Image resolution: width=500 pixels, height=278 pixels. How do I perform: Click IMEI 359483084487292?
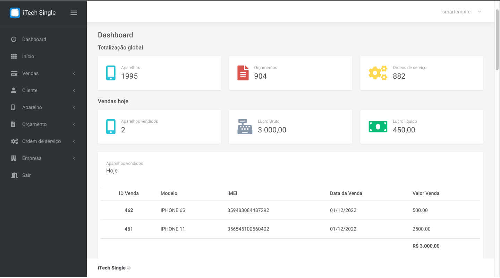248,210
